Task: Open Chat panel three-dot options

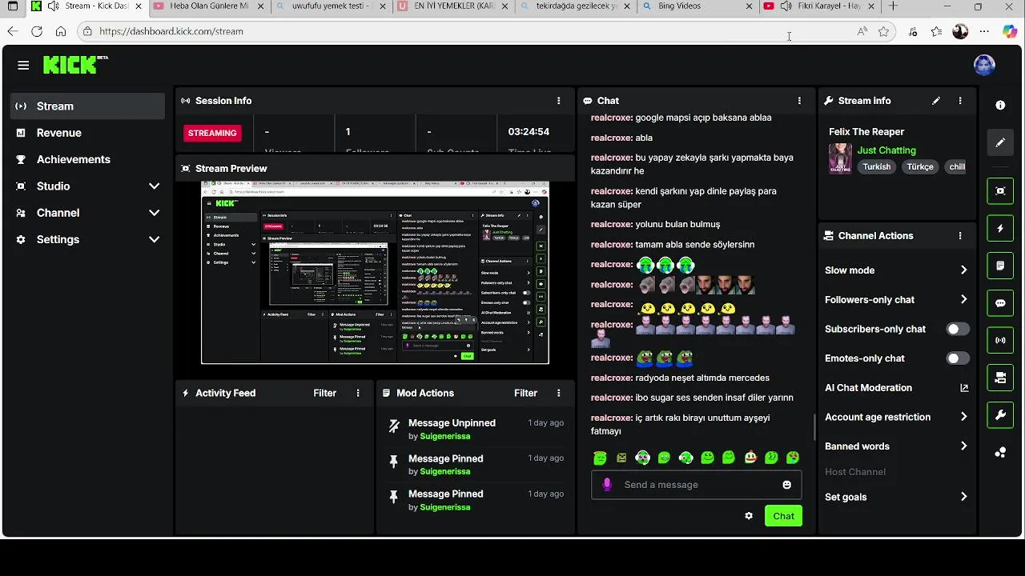Action: [x=799, y=101]
